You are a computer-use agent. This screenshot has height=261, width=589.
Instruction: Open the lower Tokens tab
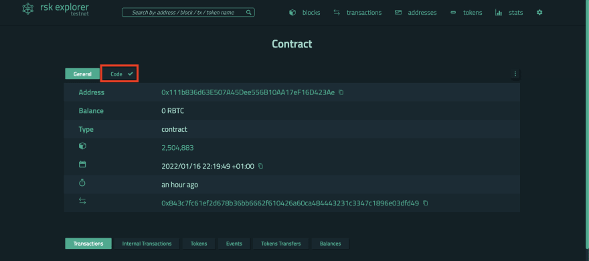(x=199, y=244)
